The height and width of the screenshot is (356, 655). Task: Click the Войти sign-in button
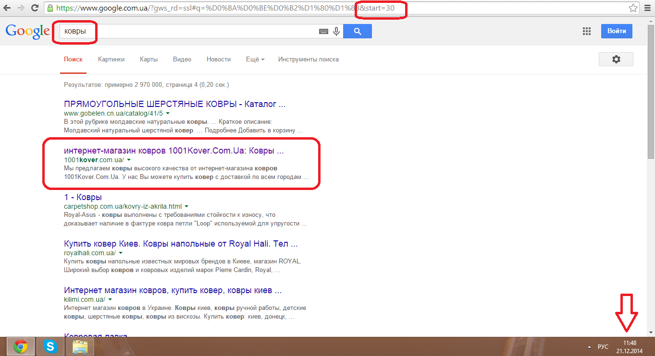[616, 31]
